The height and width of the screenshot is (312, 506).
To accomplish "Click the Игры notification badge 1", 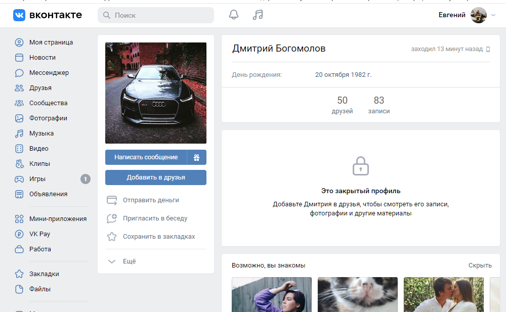I will [85, 179].
